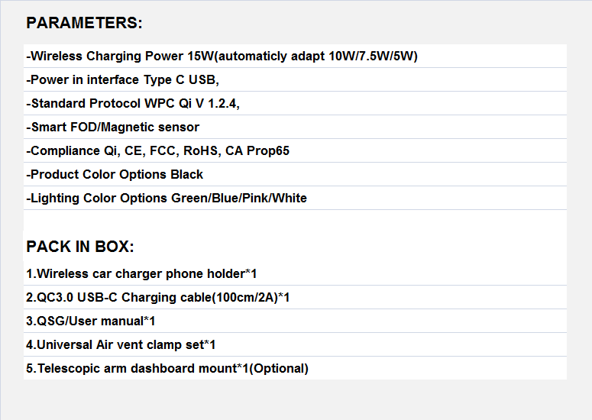Click the PARAMETERS heading
The width and height of the screenshot is (592, 420).
(x=84, y=23)
